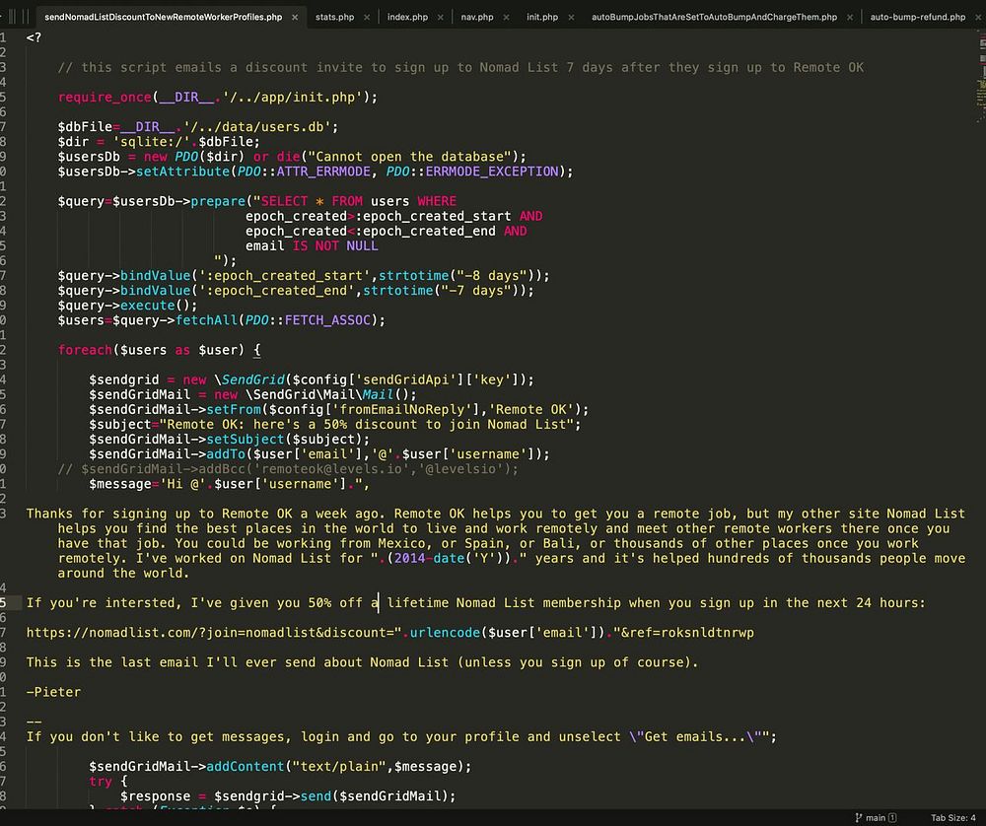Image resolution: width=986 pixels, height=826 pixels.
Task: Open the Tab Size: 4 menu
Action: (952, 818)
